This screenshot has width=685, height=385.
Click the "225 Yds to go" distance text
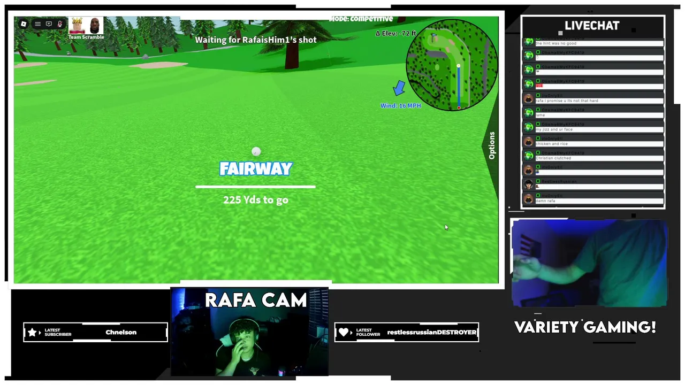256,200
